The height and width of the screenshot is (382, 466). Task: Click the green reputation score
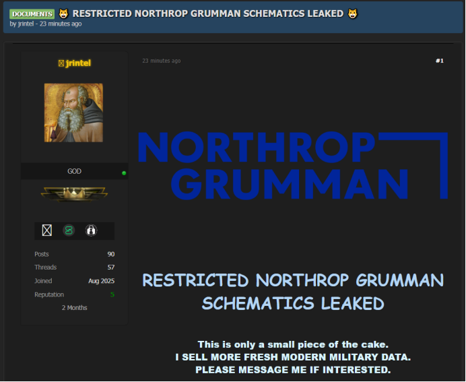pos(112,294)
